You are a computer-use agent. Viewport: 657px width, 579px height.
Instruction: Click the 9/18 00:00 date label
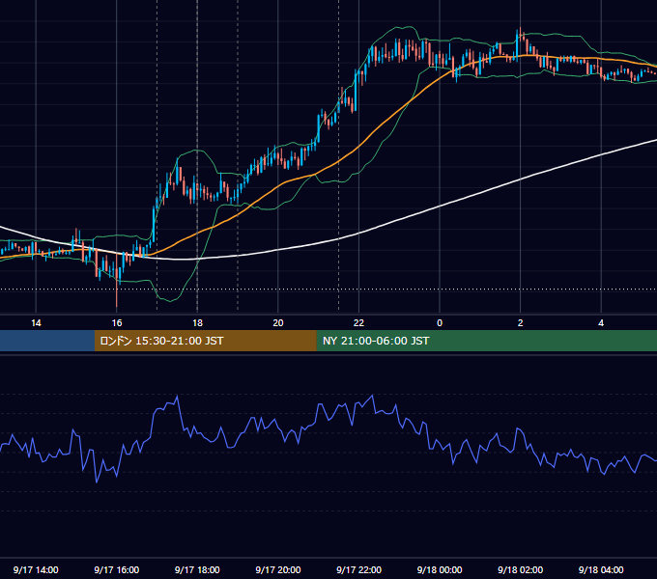tap(440, 569)
